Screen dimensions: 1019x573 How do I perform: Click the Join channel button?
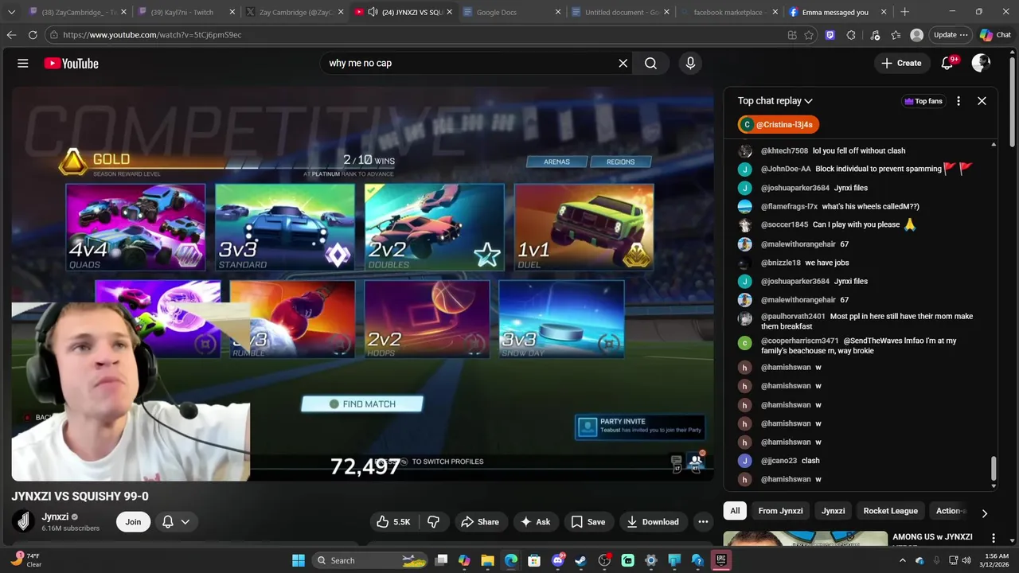point(133,522)
